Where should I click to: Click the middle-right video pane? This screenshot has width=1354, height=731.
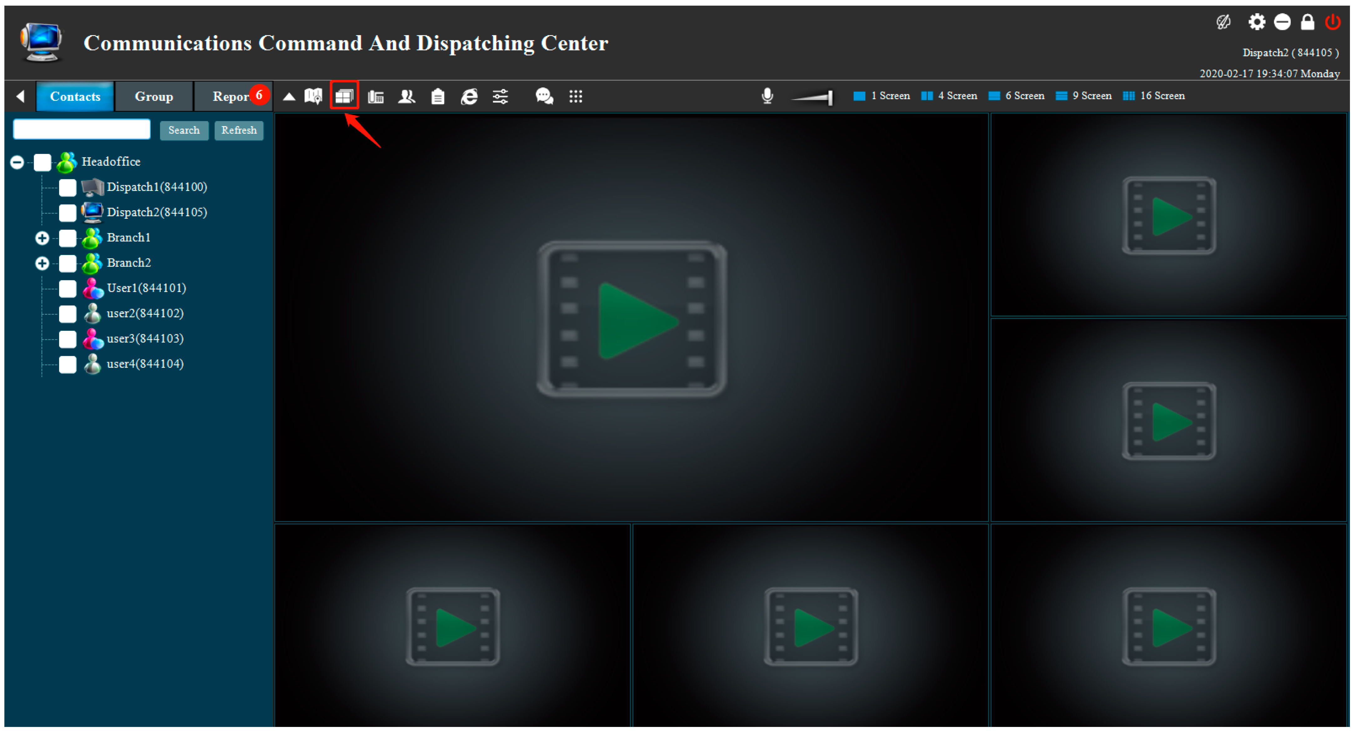[x=1169, y=420]
